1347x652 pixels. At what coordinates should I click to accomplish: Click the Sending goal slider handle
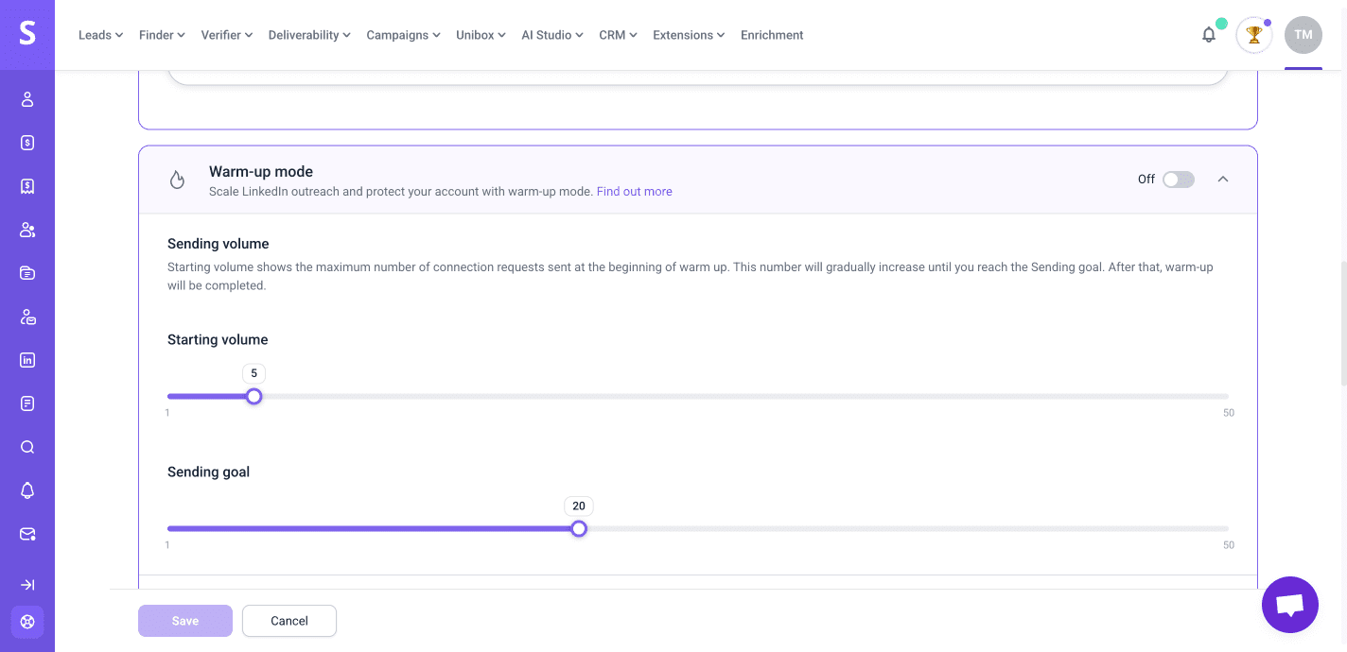pos(579,529)
